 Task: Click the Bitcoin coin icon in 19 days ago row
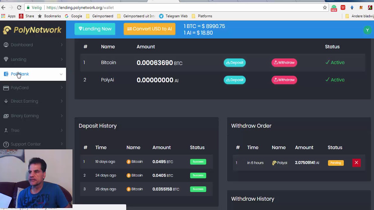coord(129,162)
